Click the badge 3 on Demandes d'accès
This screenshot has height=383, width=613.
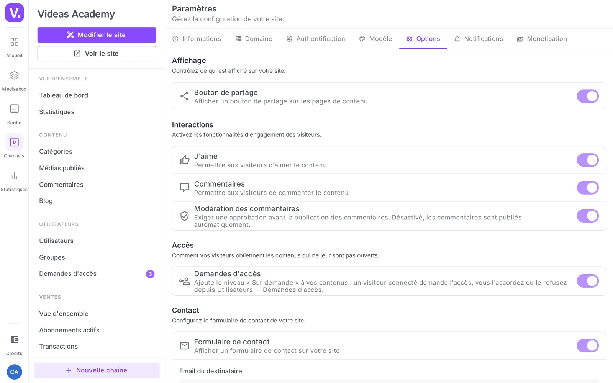[150, 274]
